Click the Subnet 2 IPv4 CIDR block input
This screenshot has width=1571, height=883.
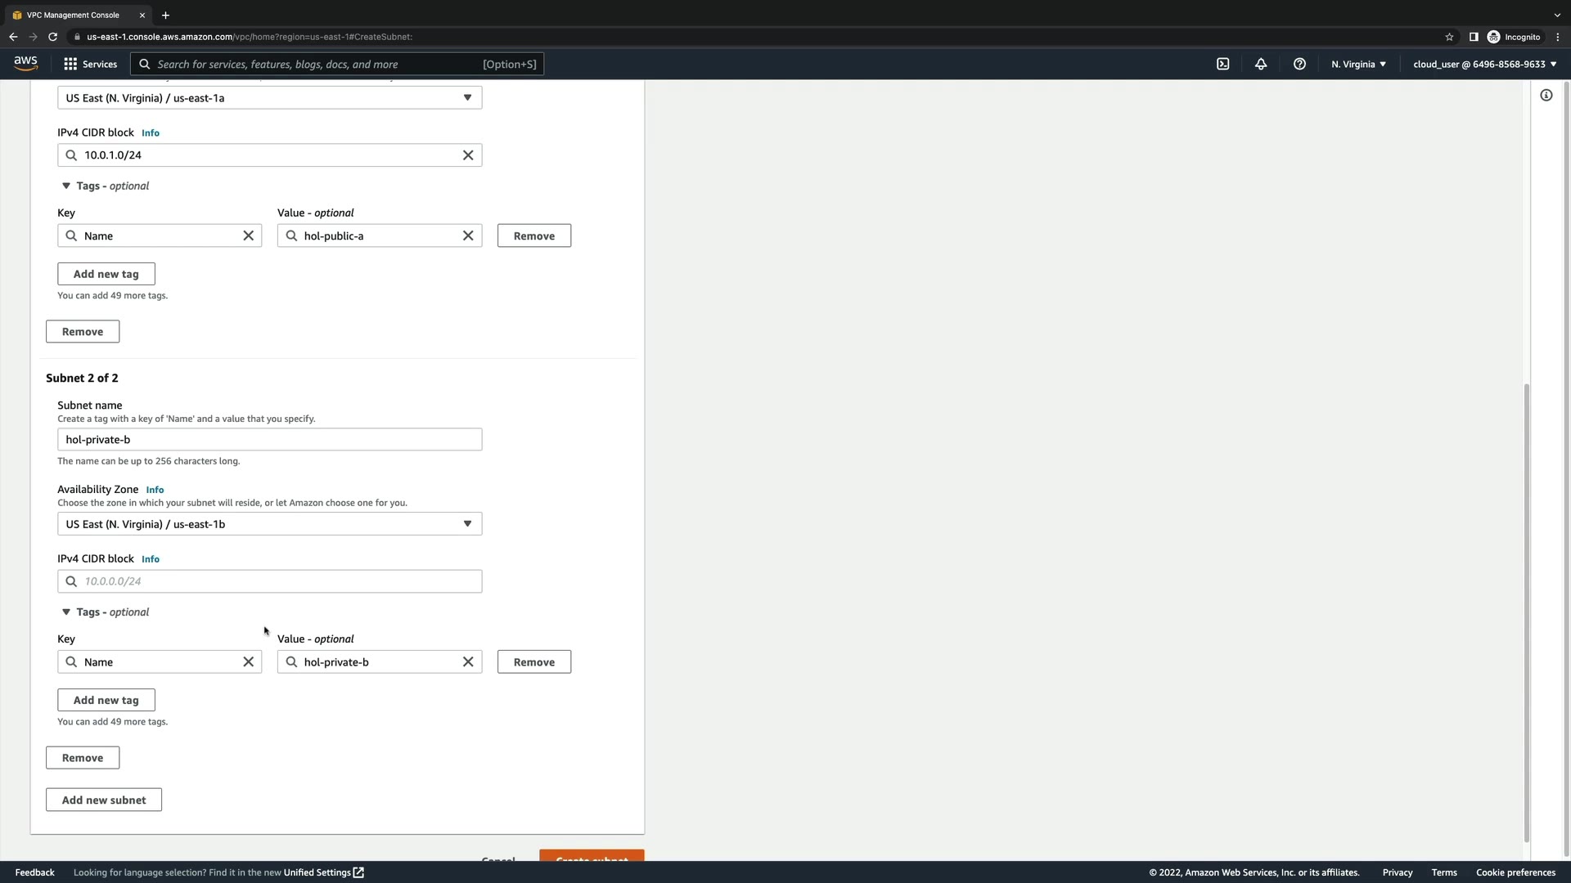click(278, 581)
